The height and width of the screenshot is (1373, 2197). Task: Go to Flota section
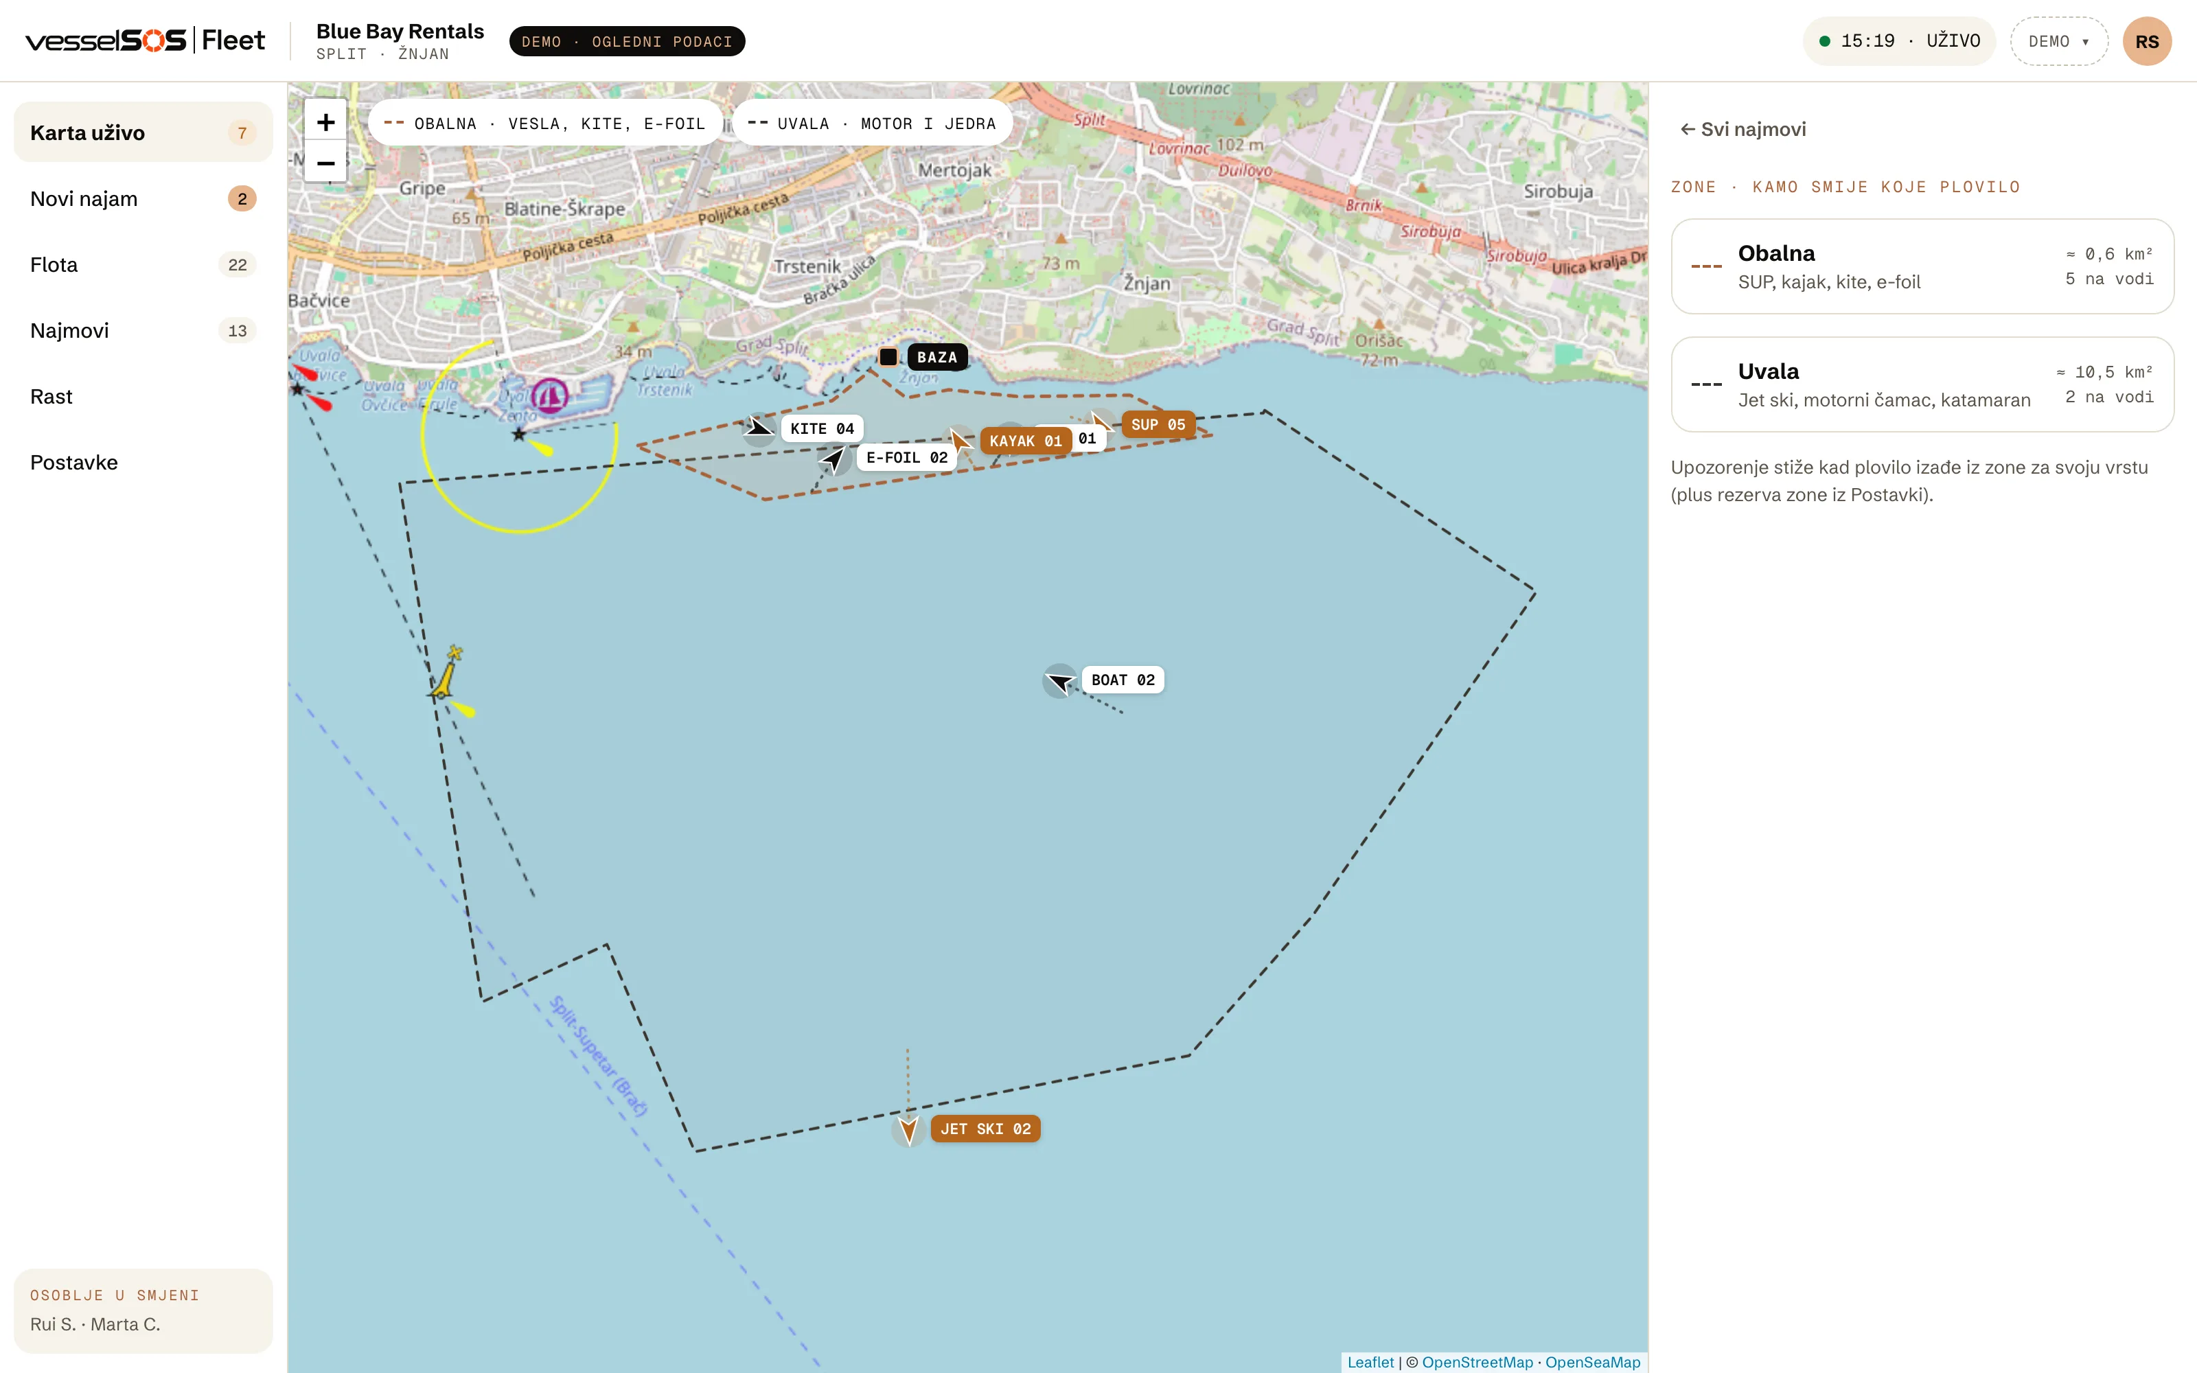pos(143,265)
